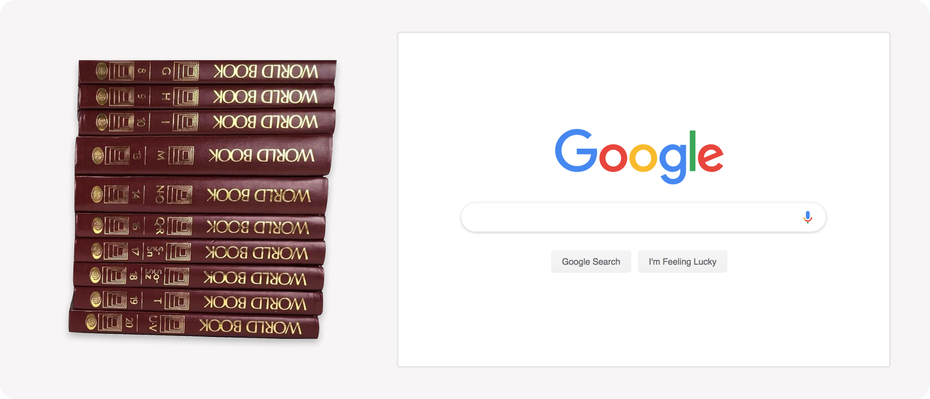Select the World Book volume 8 G

[207, 72]
